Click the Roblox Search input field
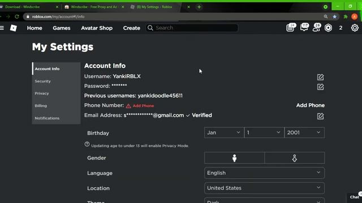This screenshot has width=362, height=203. [192, 28]
